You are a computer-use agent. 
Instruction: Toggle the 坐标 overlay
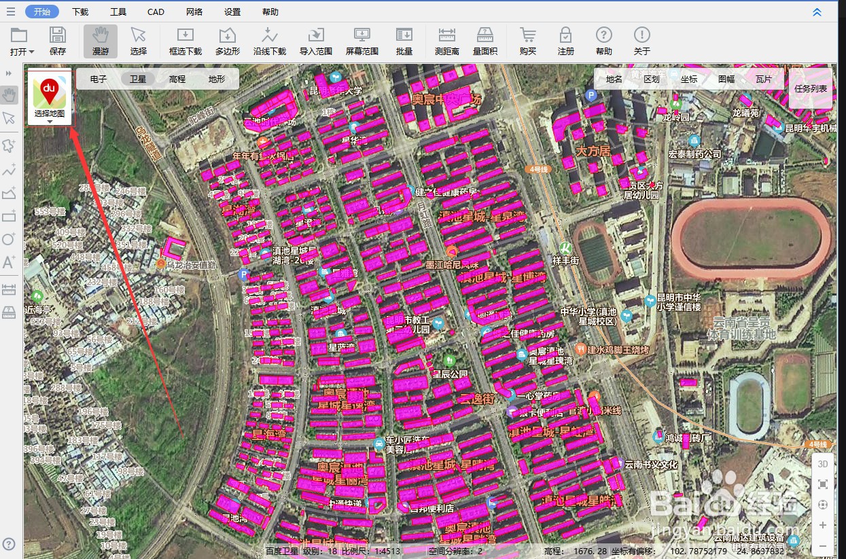coord(689,79)
